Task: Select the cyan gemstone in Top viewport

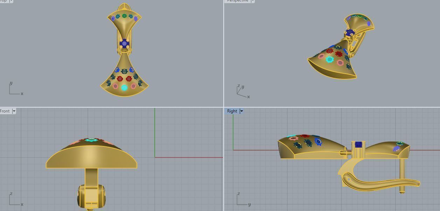Action: (x=124, y=88)
